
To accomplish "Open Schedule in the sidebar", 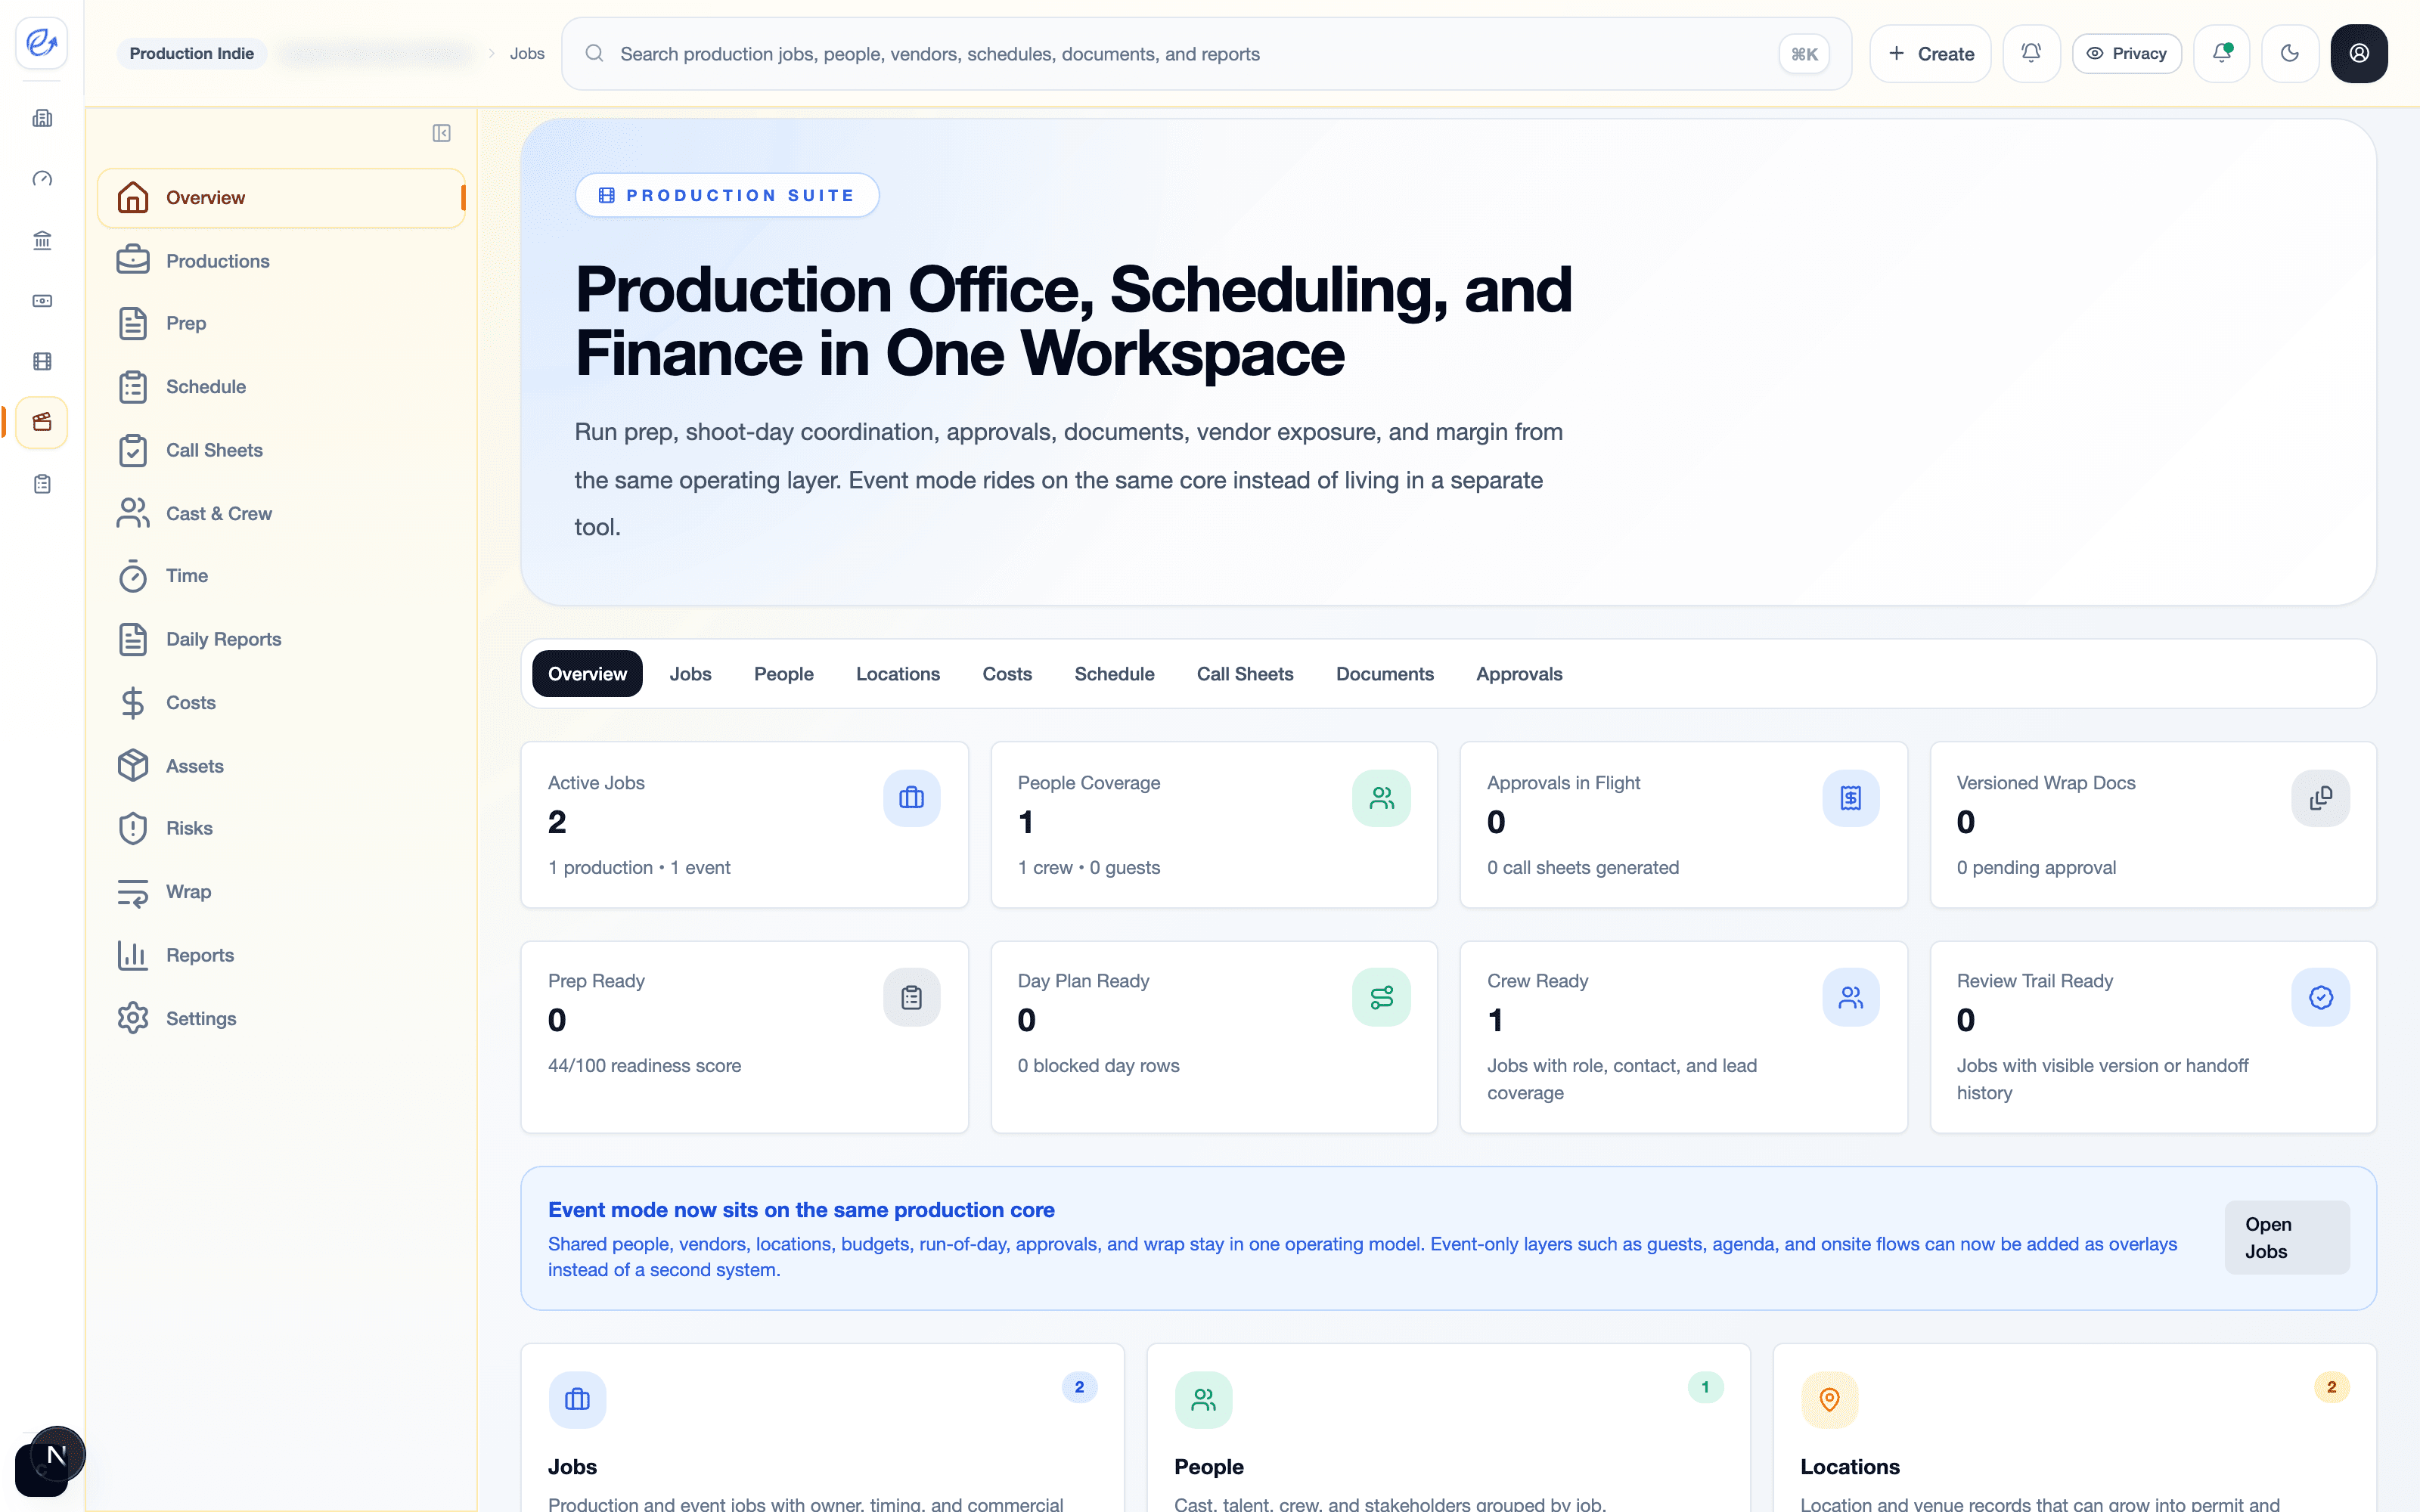I will (281, 387).
